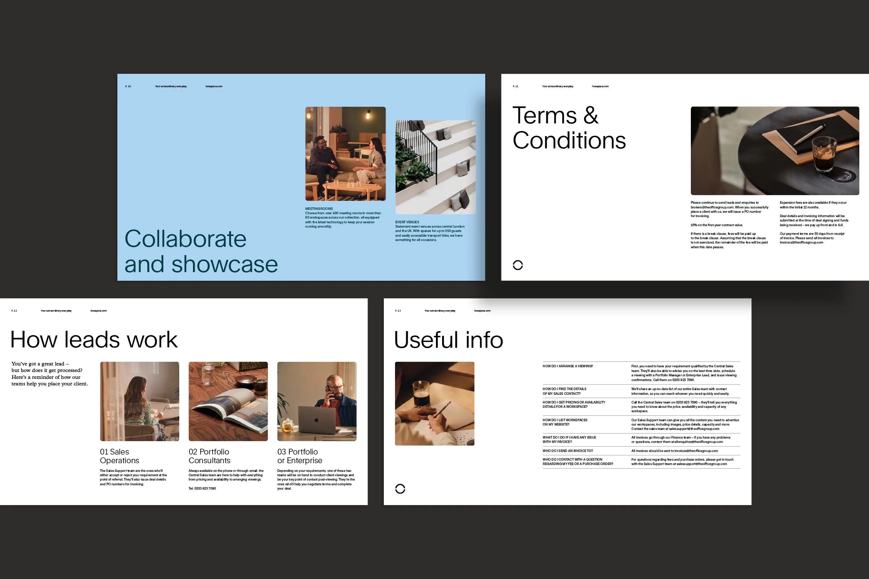Click forespace.com link on How leads work
The width and height of the screenshot is (869, 579).
(98, 310)
